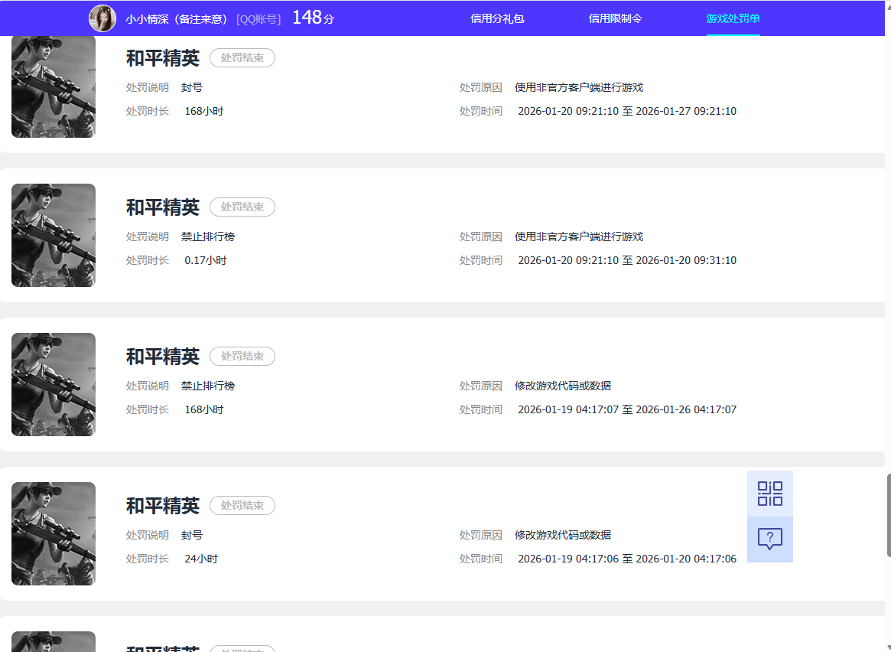The image size is (891, 652).
Task: Click 禁止排行榜 in the 0.17小时 record
Action: [208, 236]
